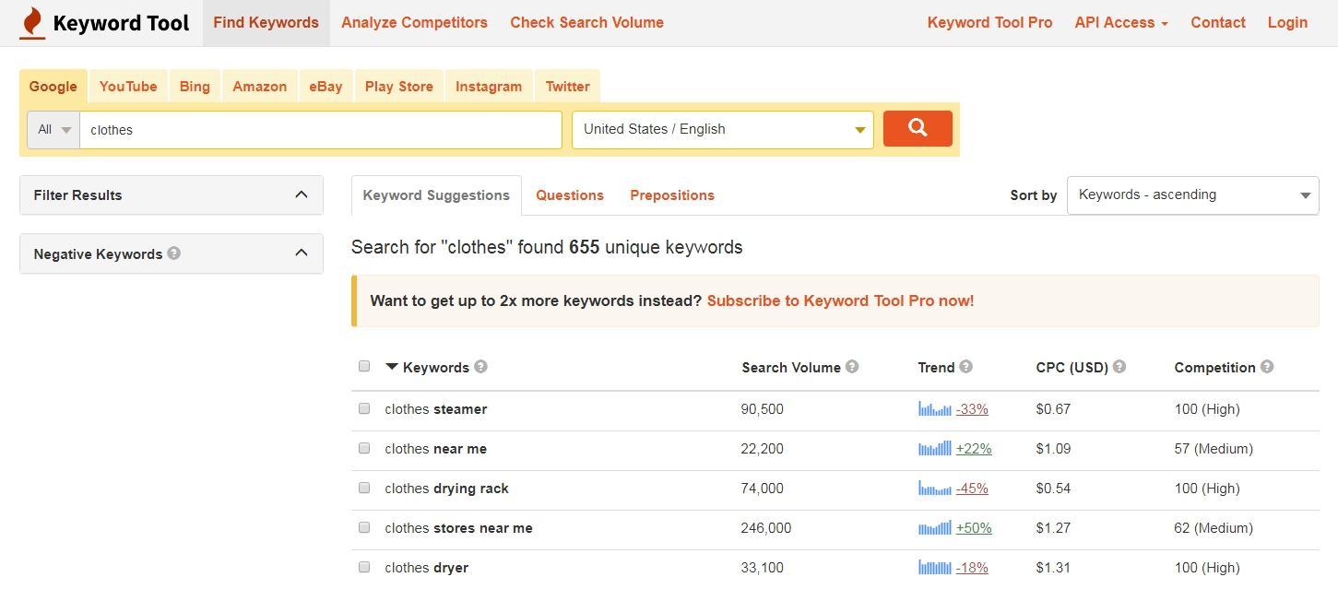
Task: Switch to the YouTube tab
Action: (128, 87)
